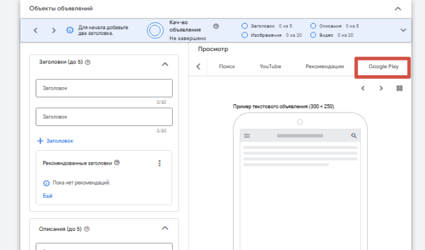
Task: Switch to the Поиск preview tab
Action: tap(227, 66)
